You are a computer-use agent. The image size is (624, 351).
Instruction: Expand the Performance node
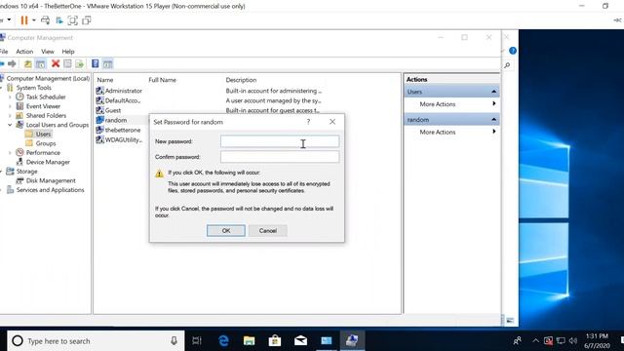10,153
